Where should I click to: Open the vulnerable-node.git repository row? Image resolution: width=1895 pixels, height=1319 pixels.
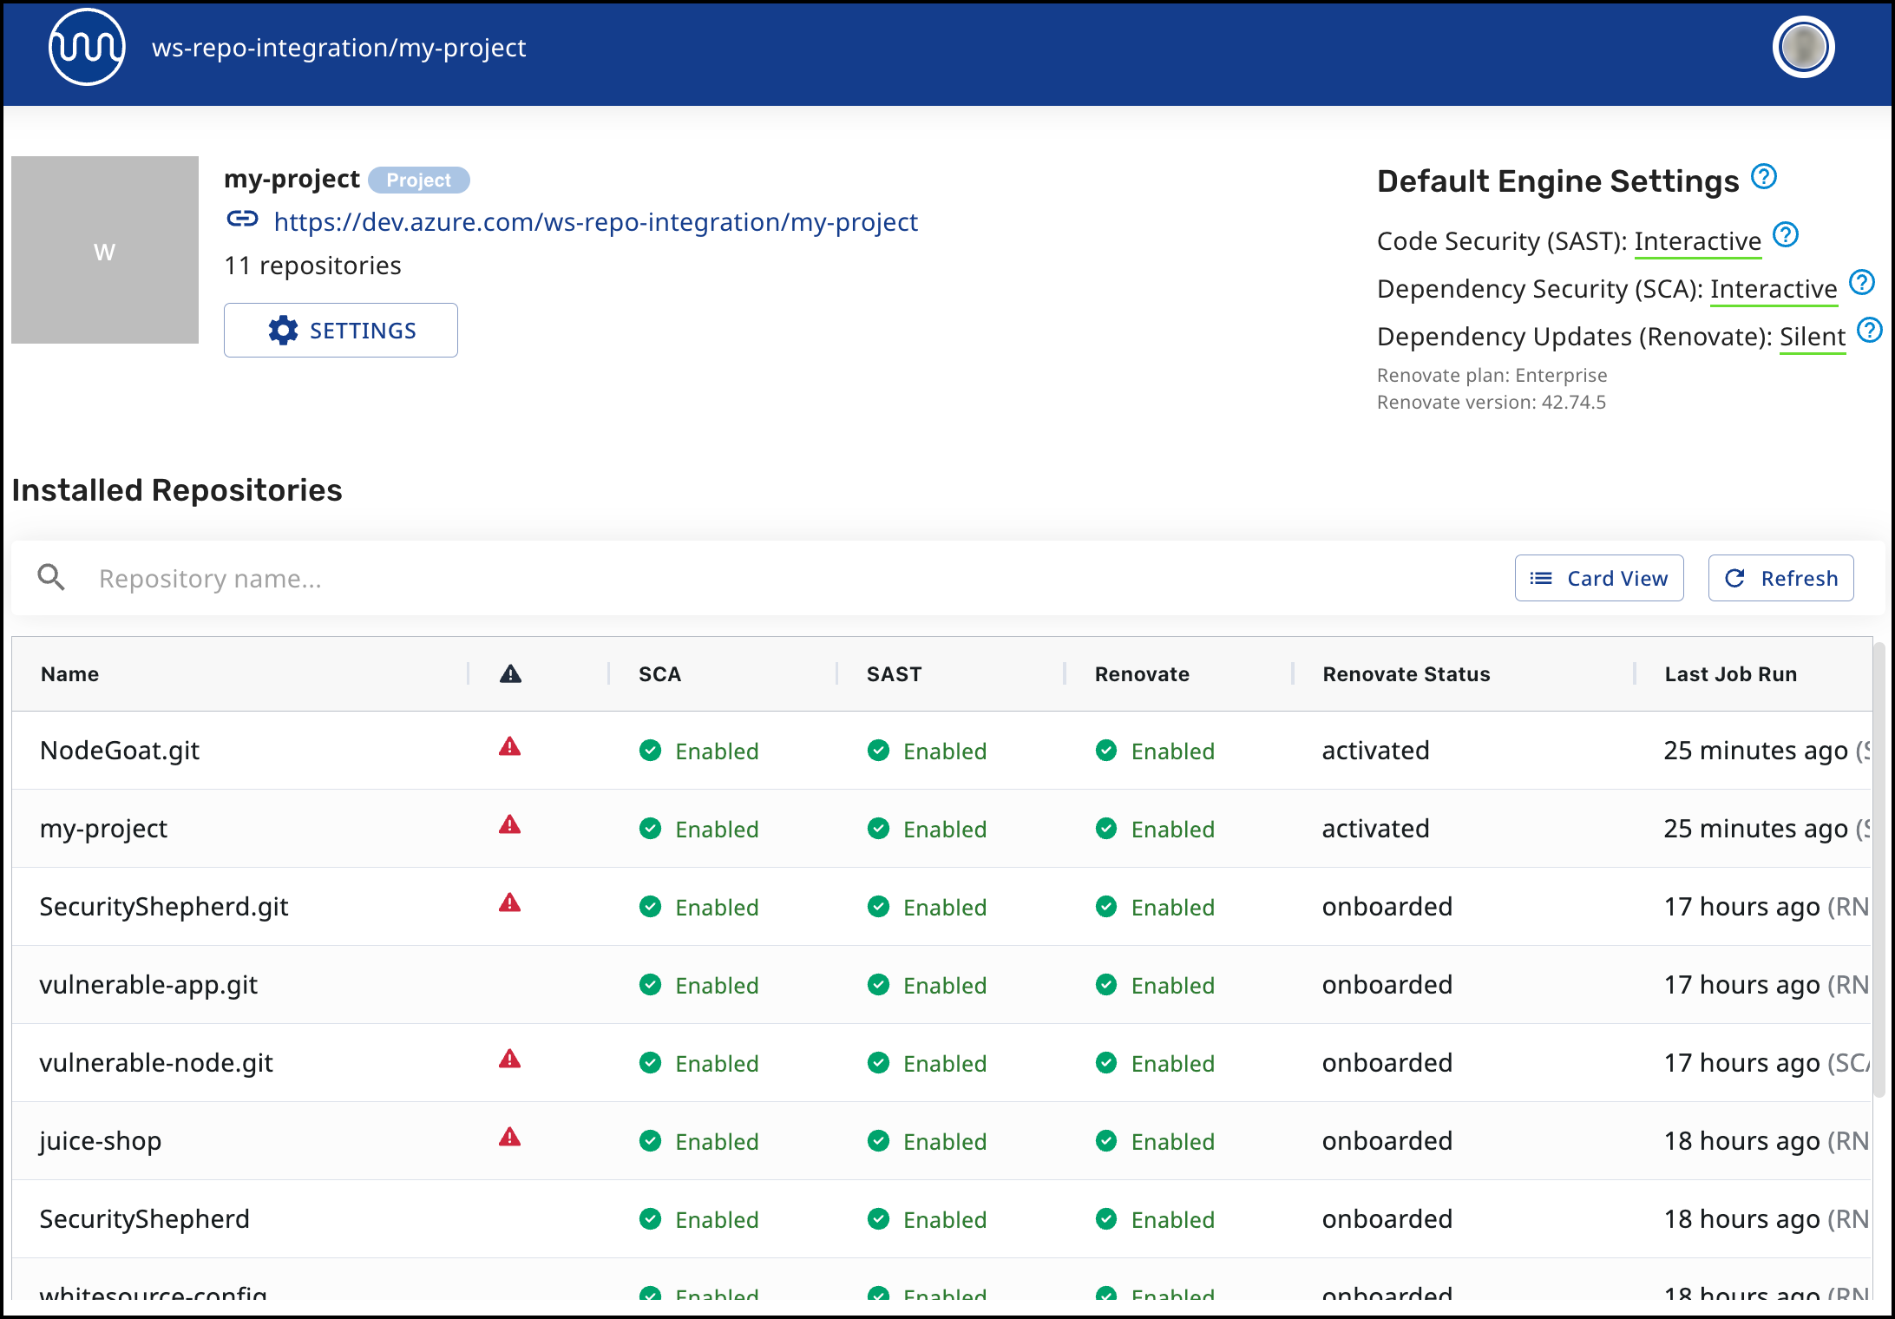tap(156, 1063)
